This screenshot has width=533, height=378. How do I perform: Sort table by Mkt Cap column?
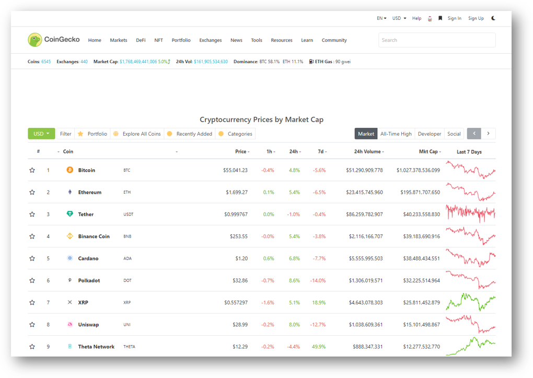[x=430, y=151]
